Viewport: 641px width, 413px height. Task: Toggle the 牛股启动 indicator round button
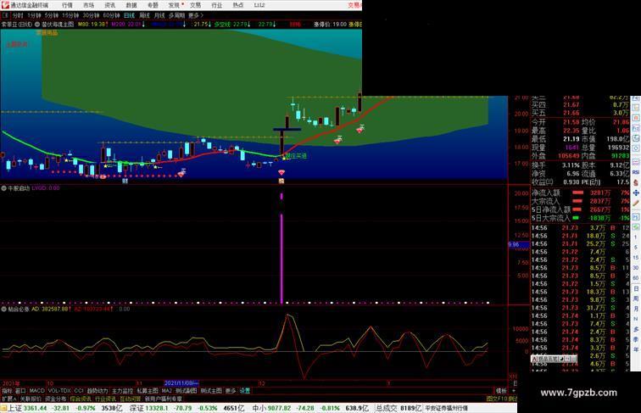pos(4,188)
